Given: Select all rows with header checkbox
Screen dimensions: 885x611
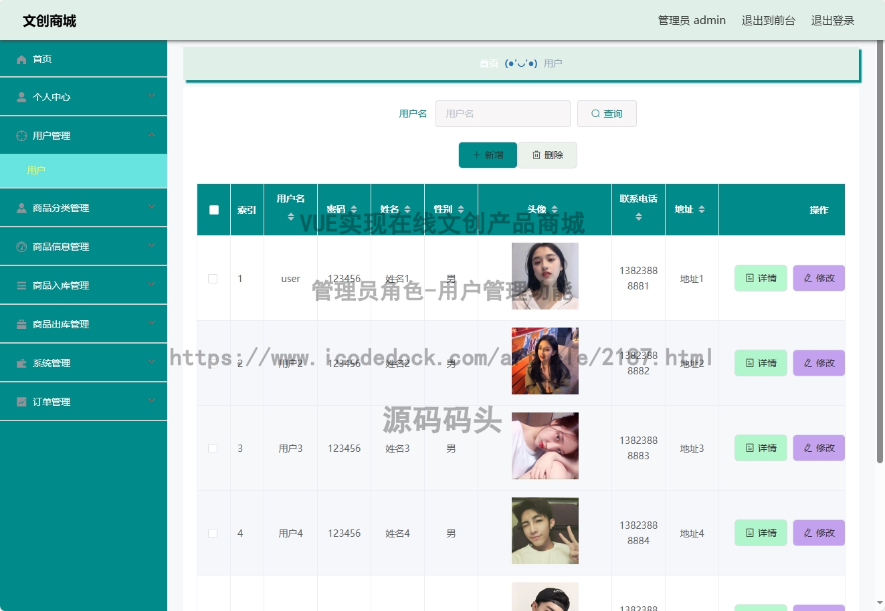Looking at the screenshot, I should point(214,210).
